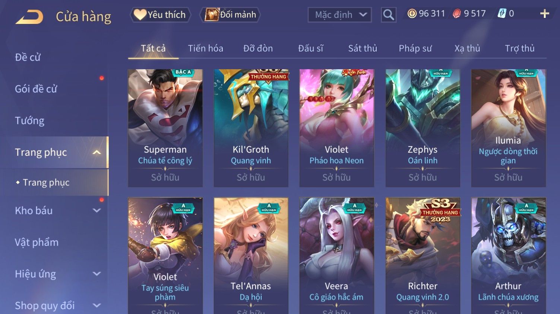Open the Gói đề cử sidebar item
Screen dimensions: 560x314
(36, 89)
